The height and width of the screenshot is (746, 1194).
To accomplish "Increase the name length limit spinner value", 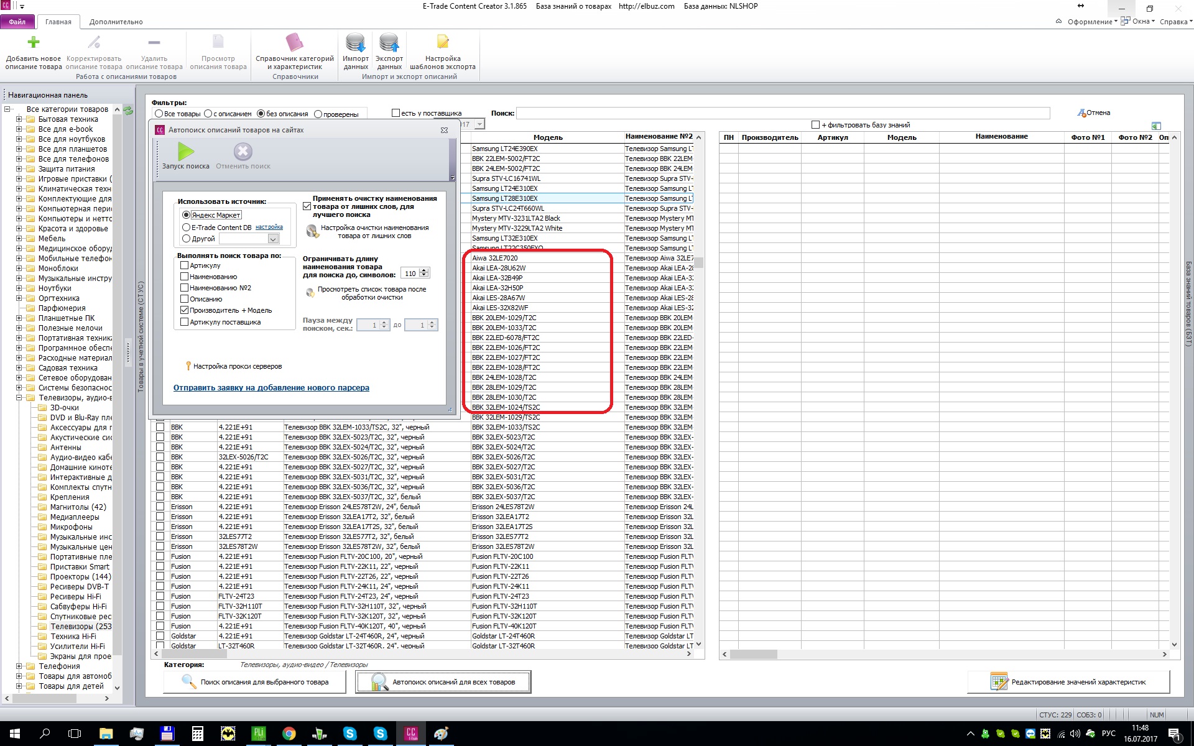I will tap(424, 270).
